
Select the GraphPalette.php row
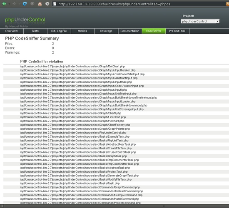(116, 129)
